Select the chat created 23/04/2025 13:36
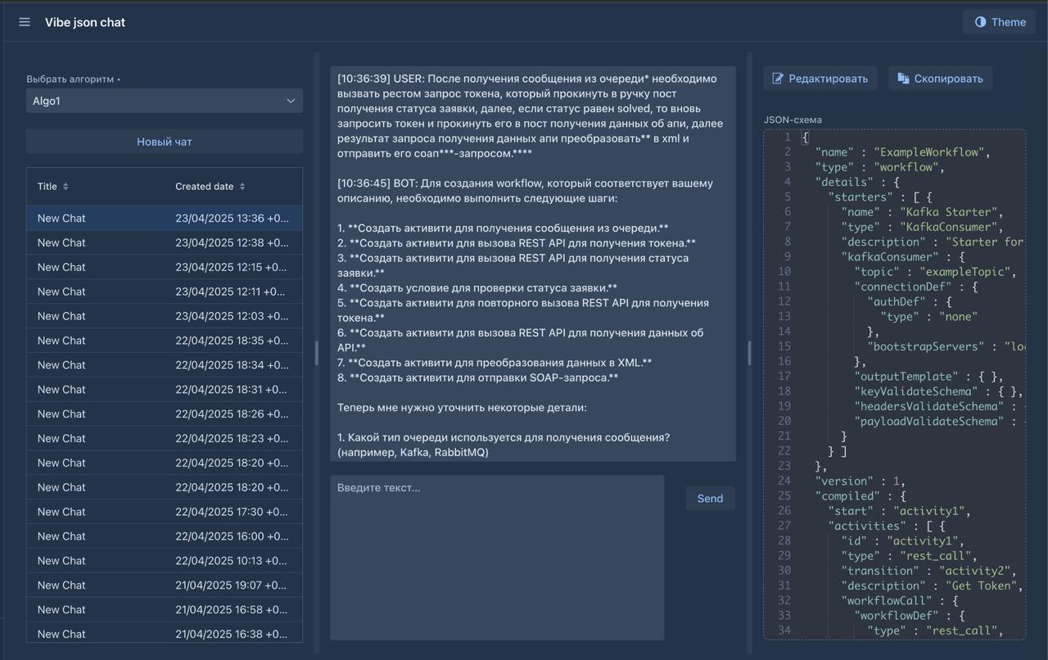 [165, 218]
